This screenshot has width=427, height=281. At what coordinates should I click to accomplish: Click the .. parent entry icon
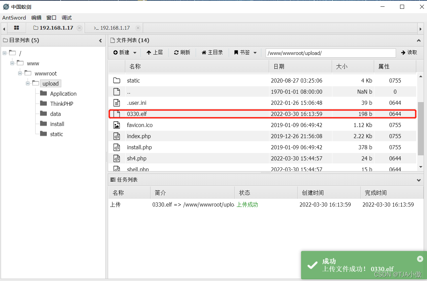point(117,92)
